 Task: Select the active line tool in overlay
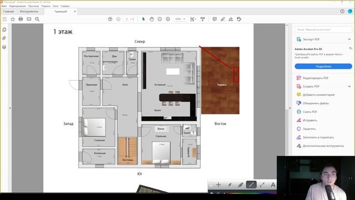pyautogui.click(x=251, y=184)
